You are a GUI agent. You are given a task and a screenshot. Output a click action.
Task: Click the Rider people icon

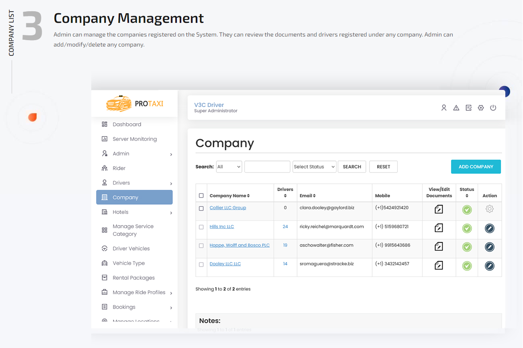tap(105, 168)
